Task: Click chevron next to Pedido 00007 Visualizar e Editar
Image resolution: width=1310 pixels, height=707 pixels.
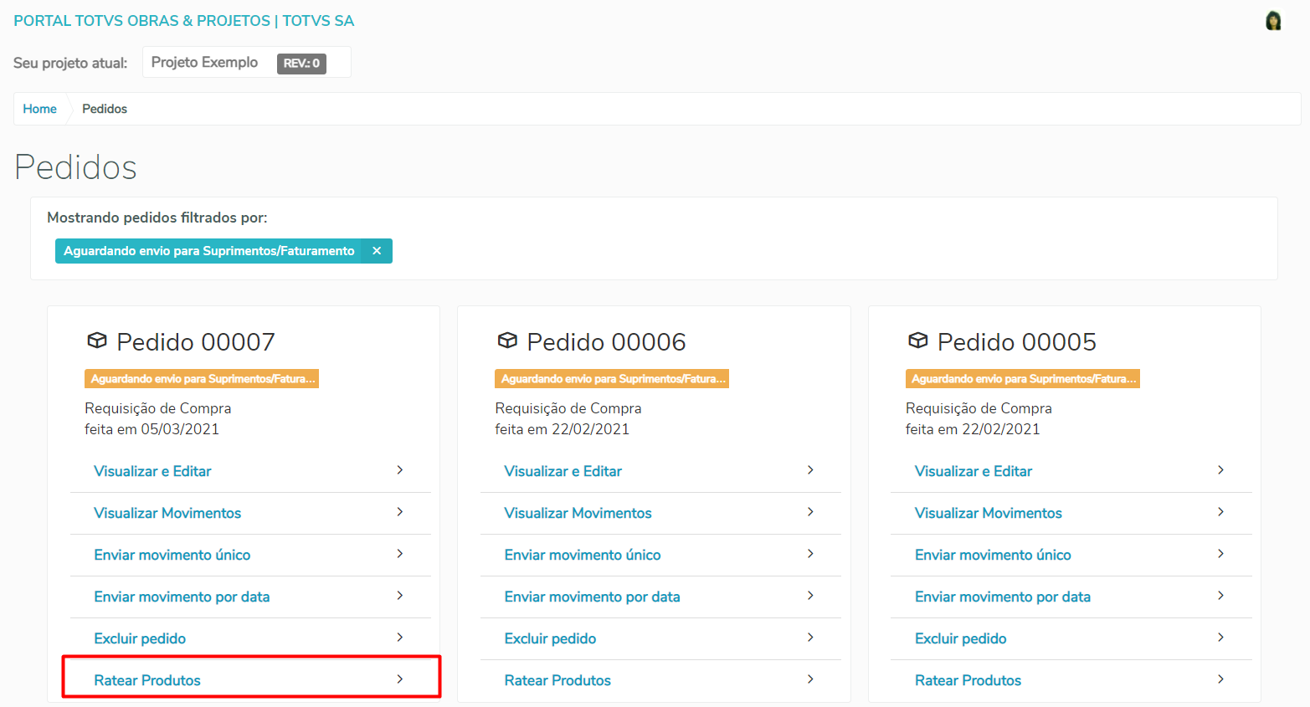Action: tap(400, 470)
